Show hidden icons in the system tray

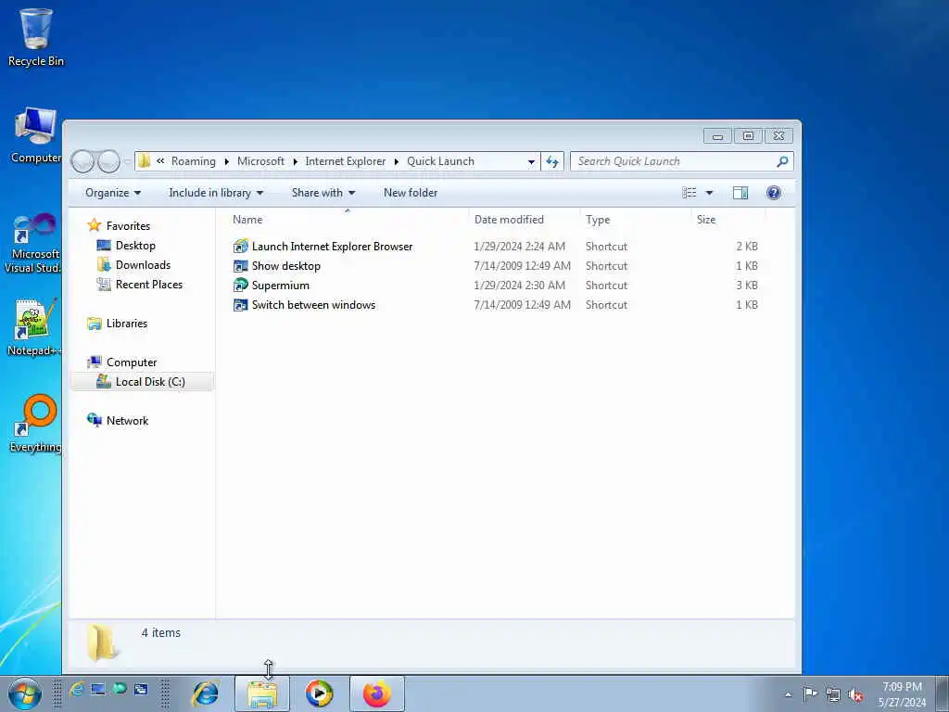(788, 694)
